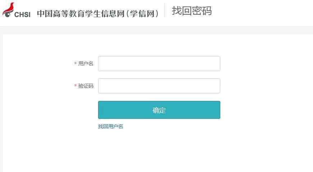Click the 验证码 field label

tap(86, 86)
